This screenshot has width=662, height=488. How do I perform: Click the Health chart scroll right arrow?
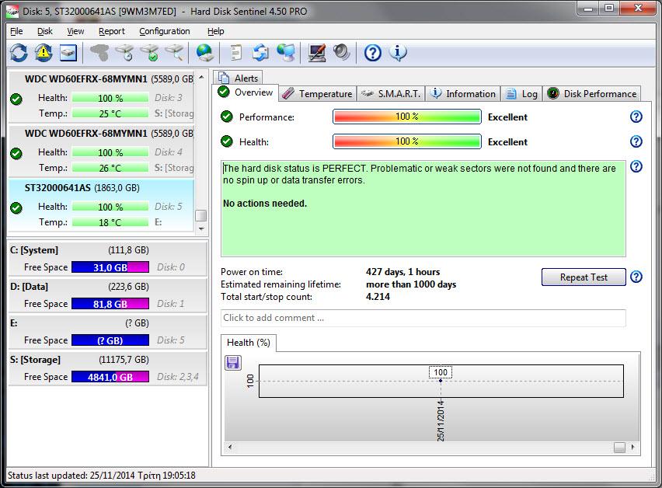point(633,447)
